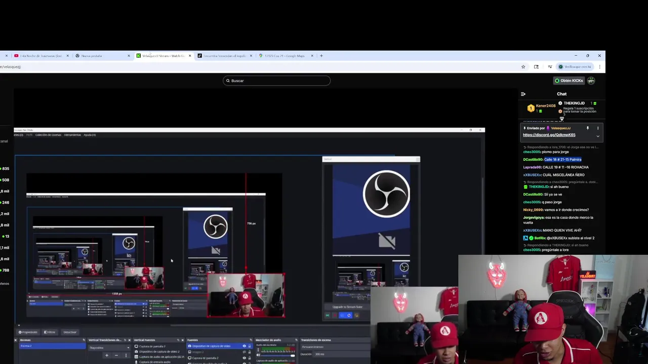Close the YouTube tab

point(67,56)
